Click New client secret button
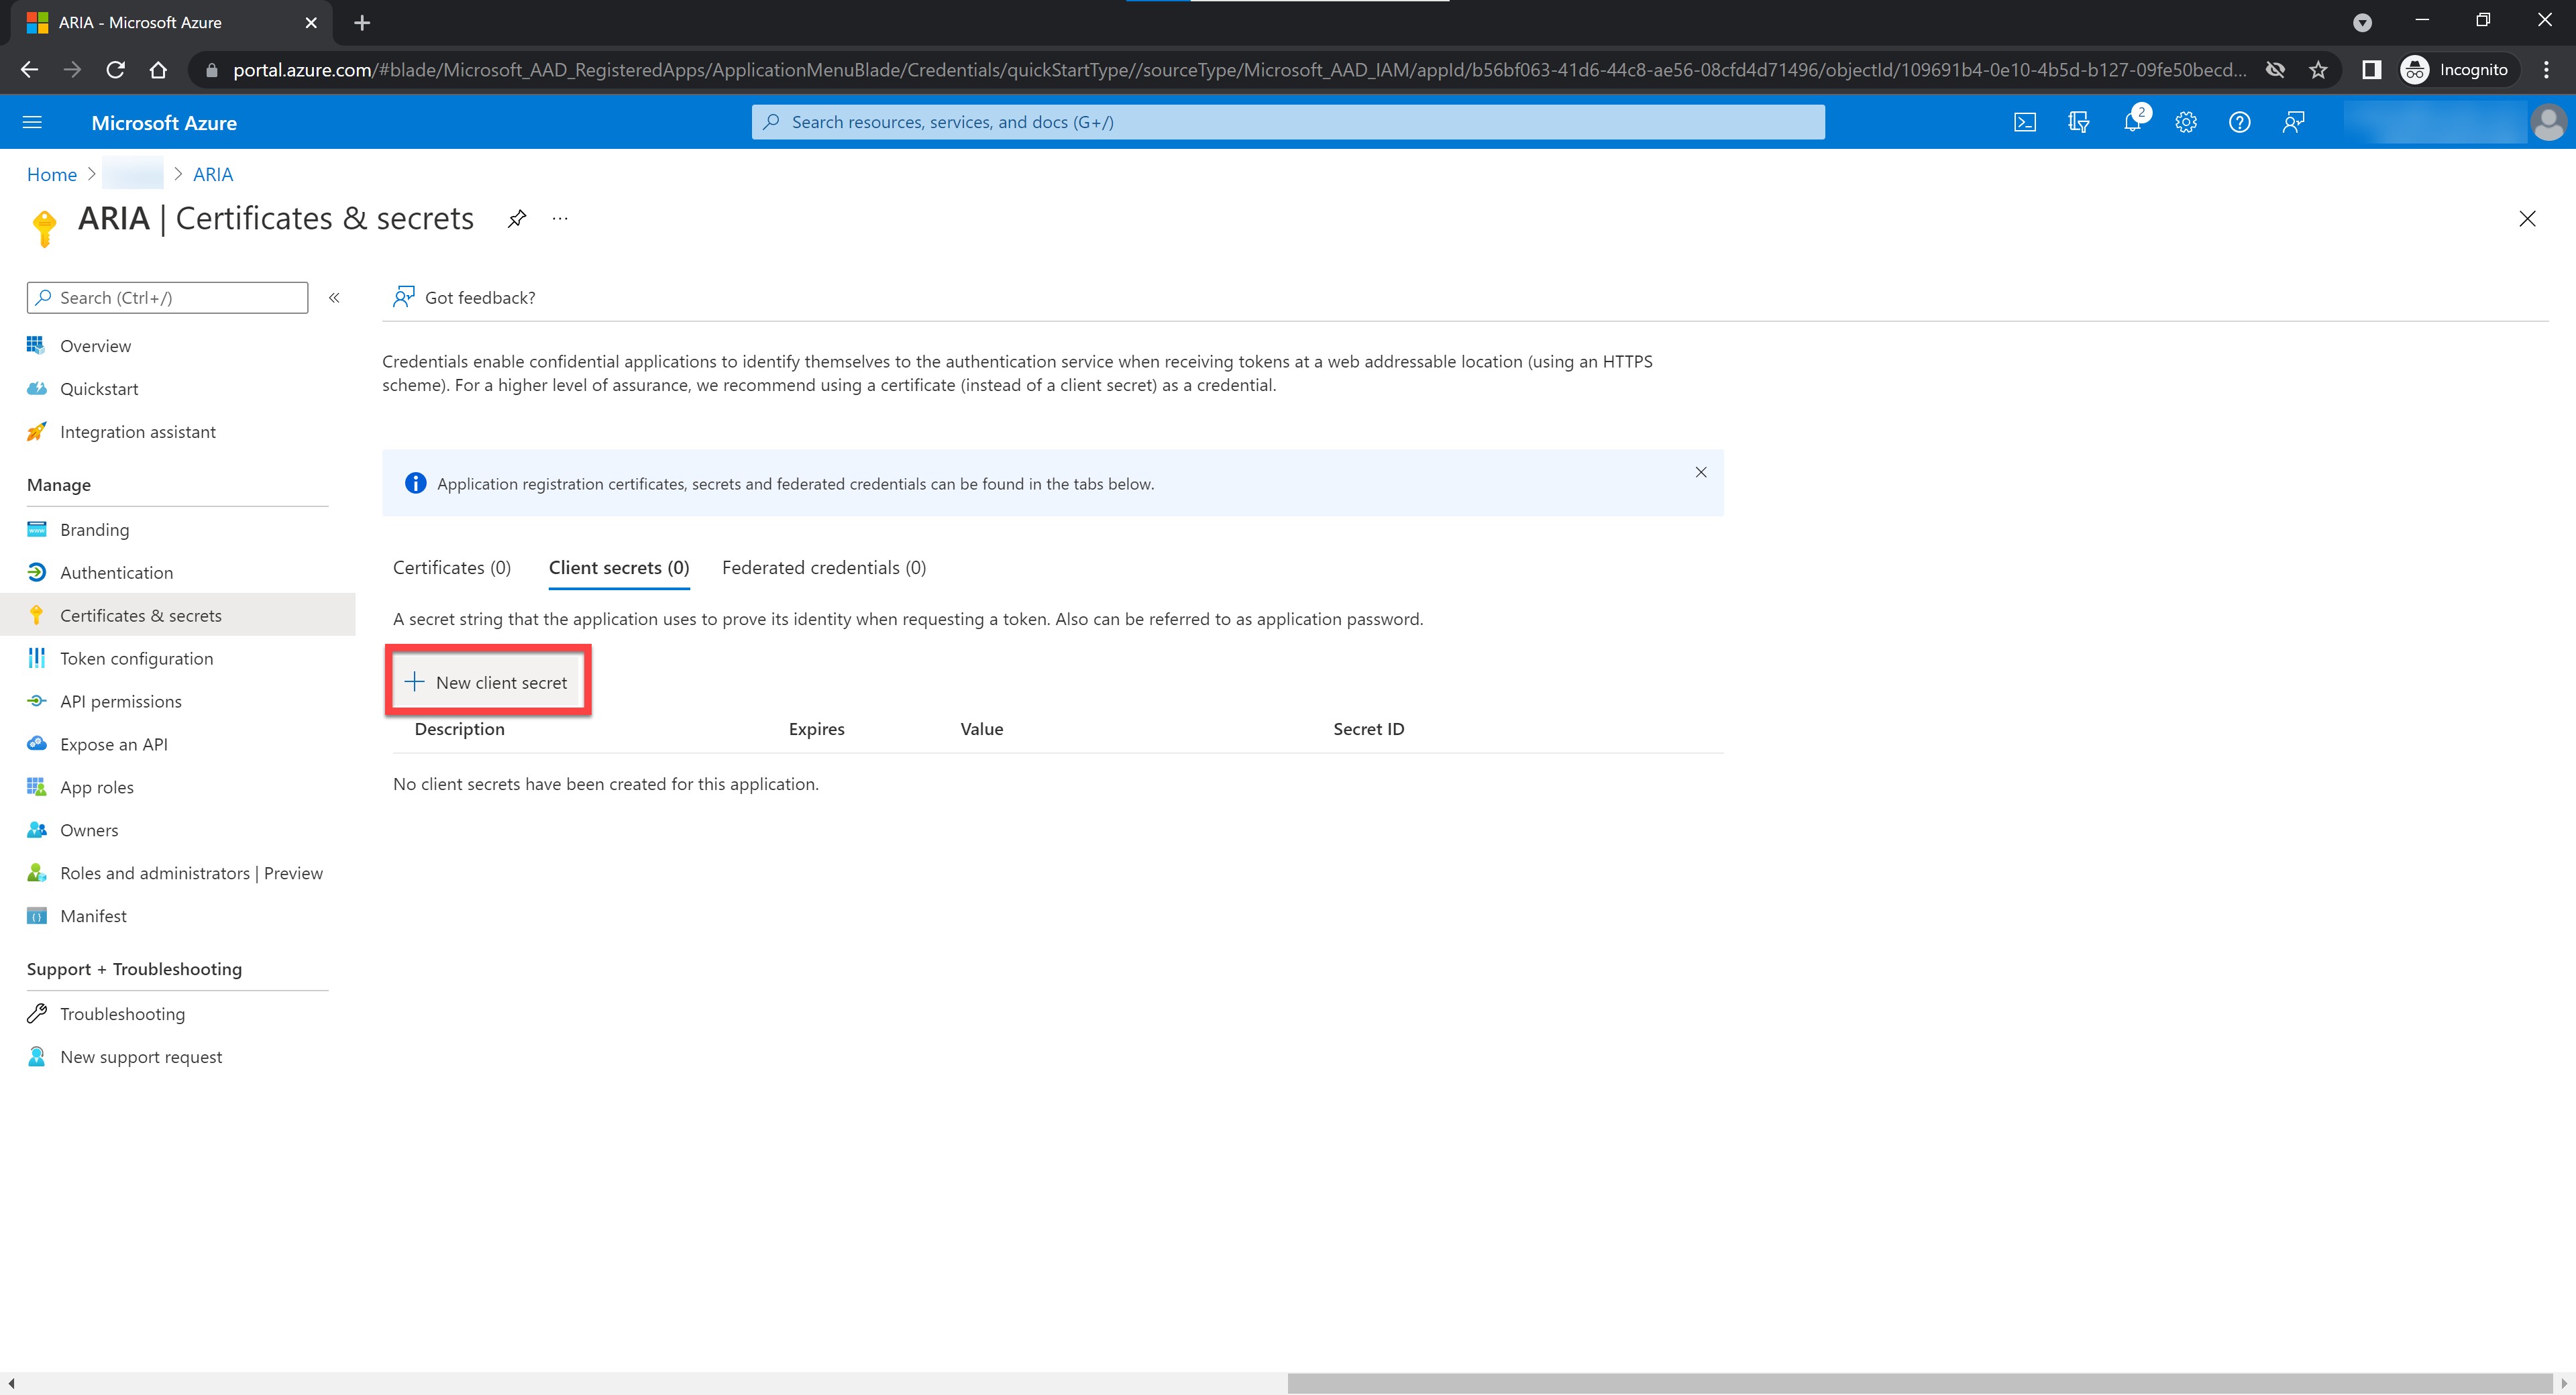The width and height of the screenshot is (2576, 1395). pyautogui.click(x=488, y=682)
